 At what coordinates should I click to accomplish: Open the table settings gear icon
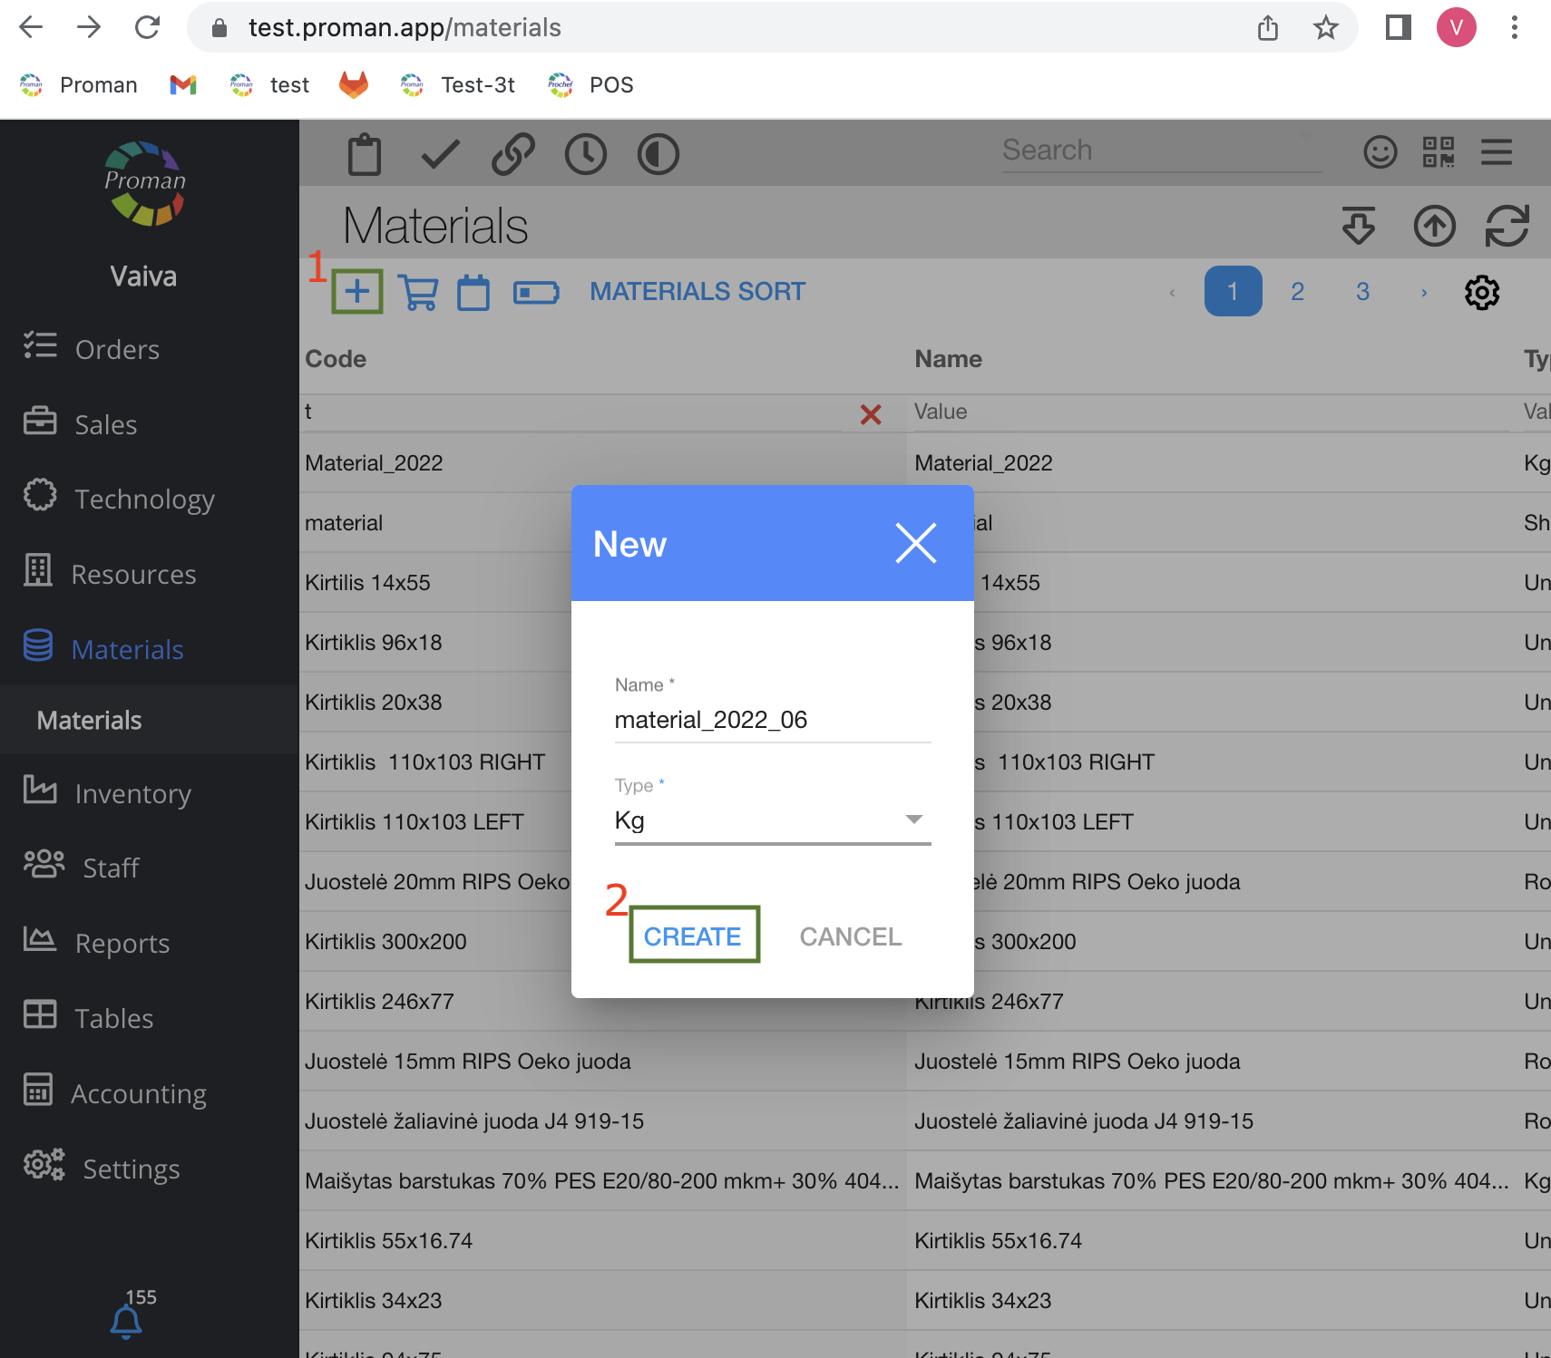[x=1481, y=292]
